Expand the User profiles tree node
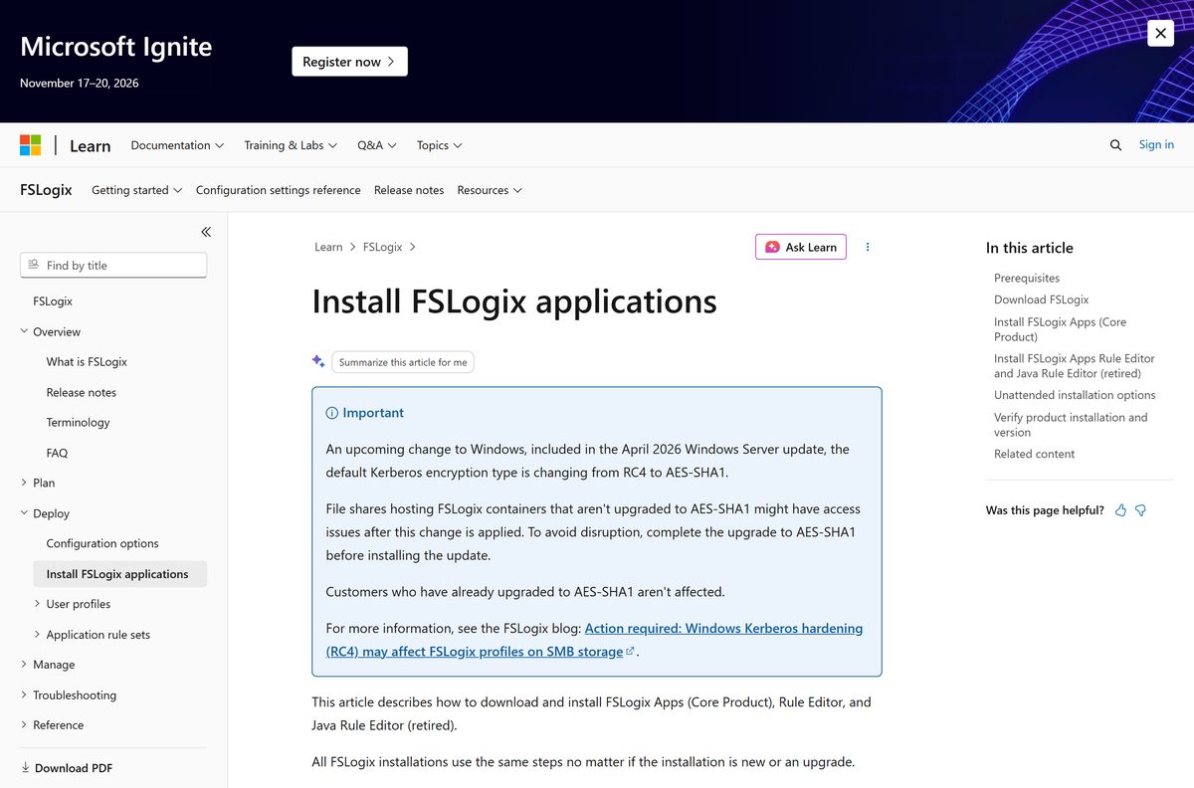This screenshot has height=788, width=1194. pos(37,604)
